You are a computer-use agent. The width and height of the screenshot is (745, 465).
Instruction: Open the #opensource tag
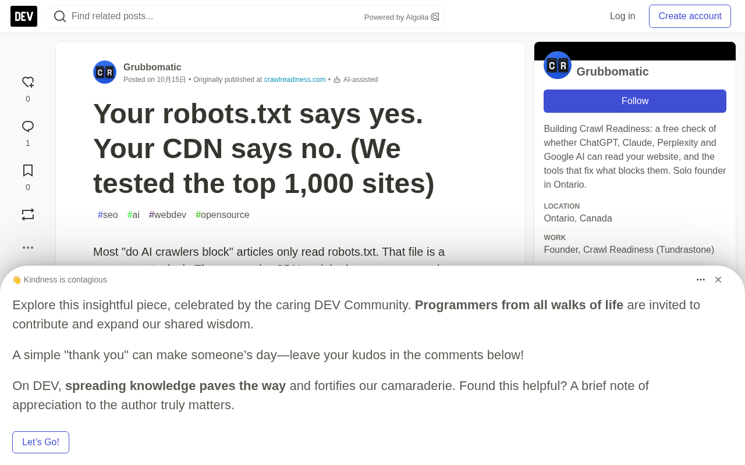tap(222, 215)
